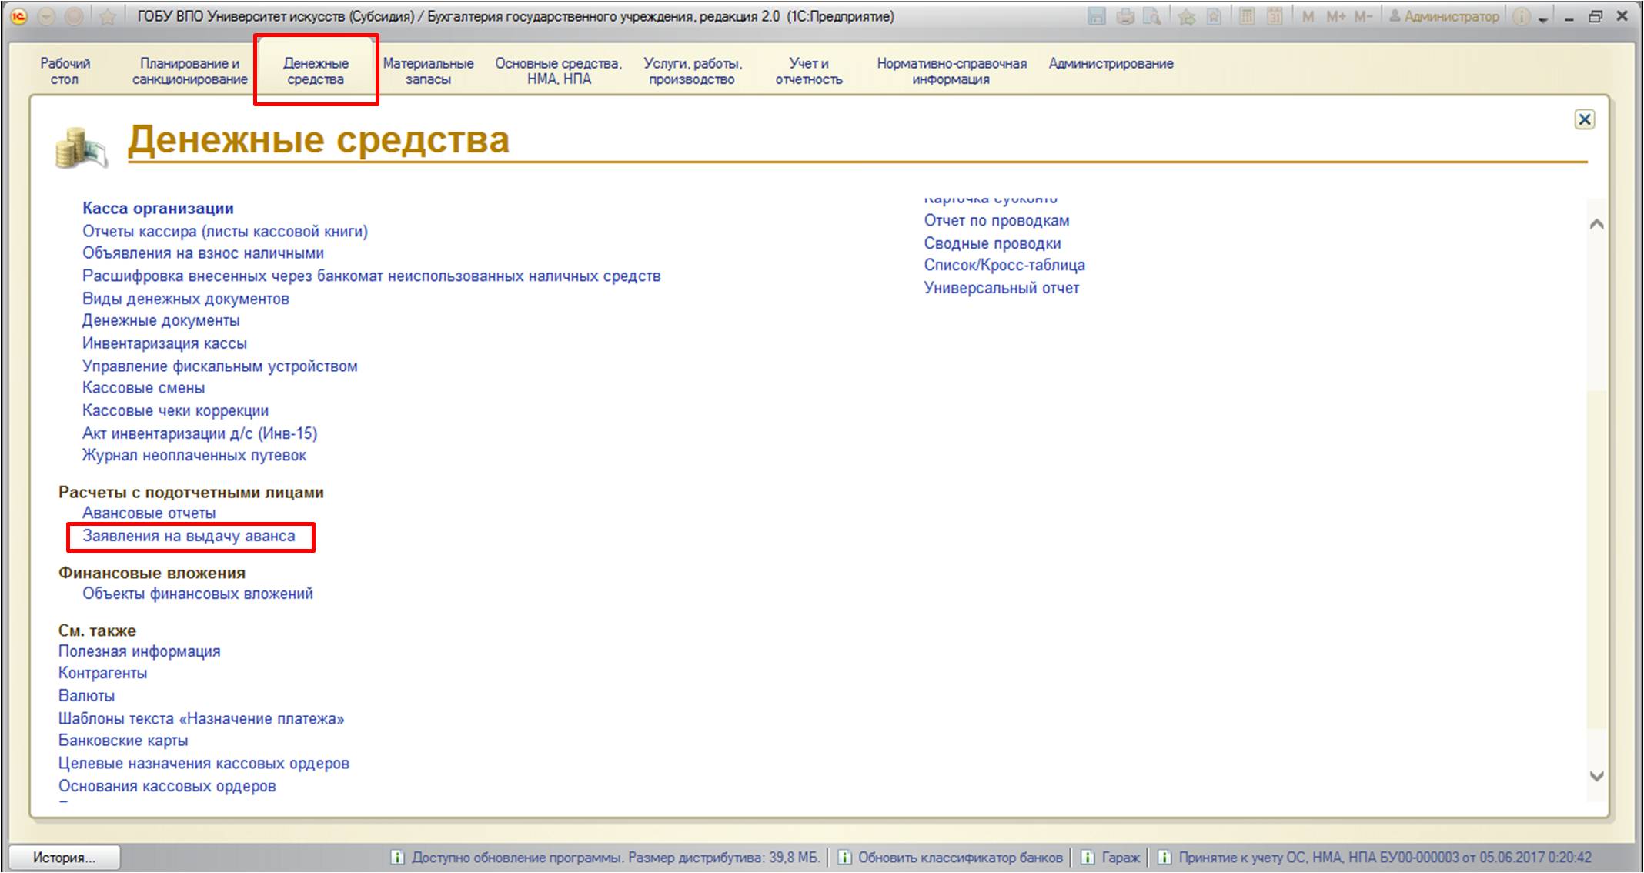Open Акт инвентаризации д/с (Инв-15)
This screenshot has height=873, width=1644.
(x=199, y=433)
